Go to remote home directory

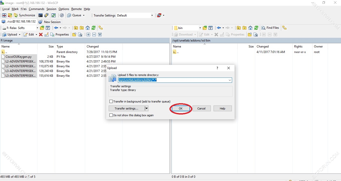point(250,28)
